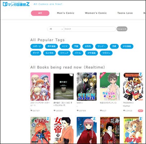Click the Z badge on the blonde girl cover
The width and height of the screenshot is (146, 144).
click(x=141, y=119)
